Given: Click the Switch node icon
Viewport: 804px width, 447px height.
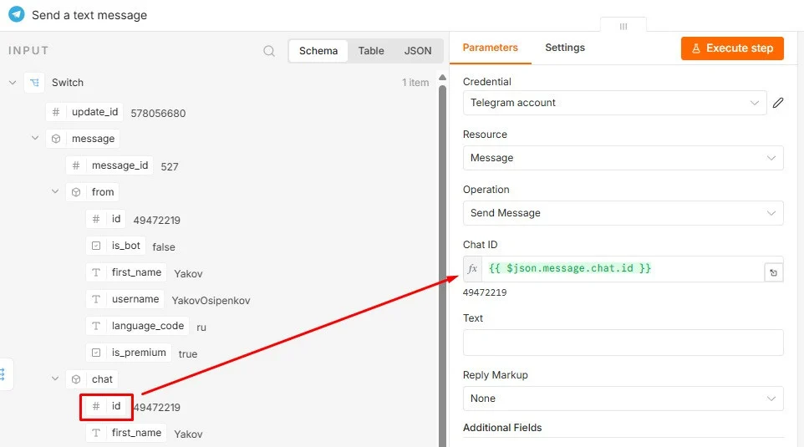Looking at the screenshot, I should [x=34, y=83].
